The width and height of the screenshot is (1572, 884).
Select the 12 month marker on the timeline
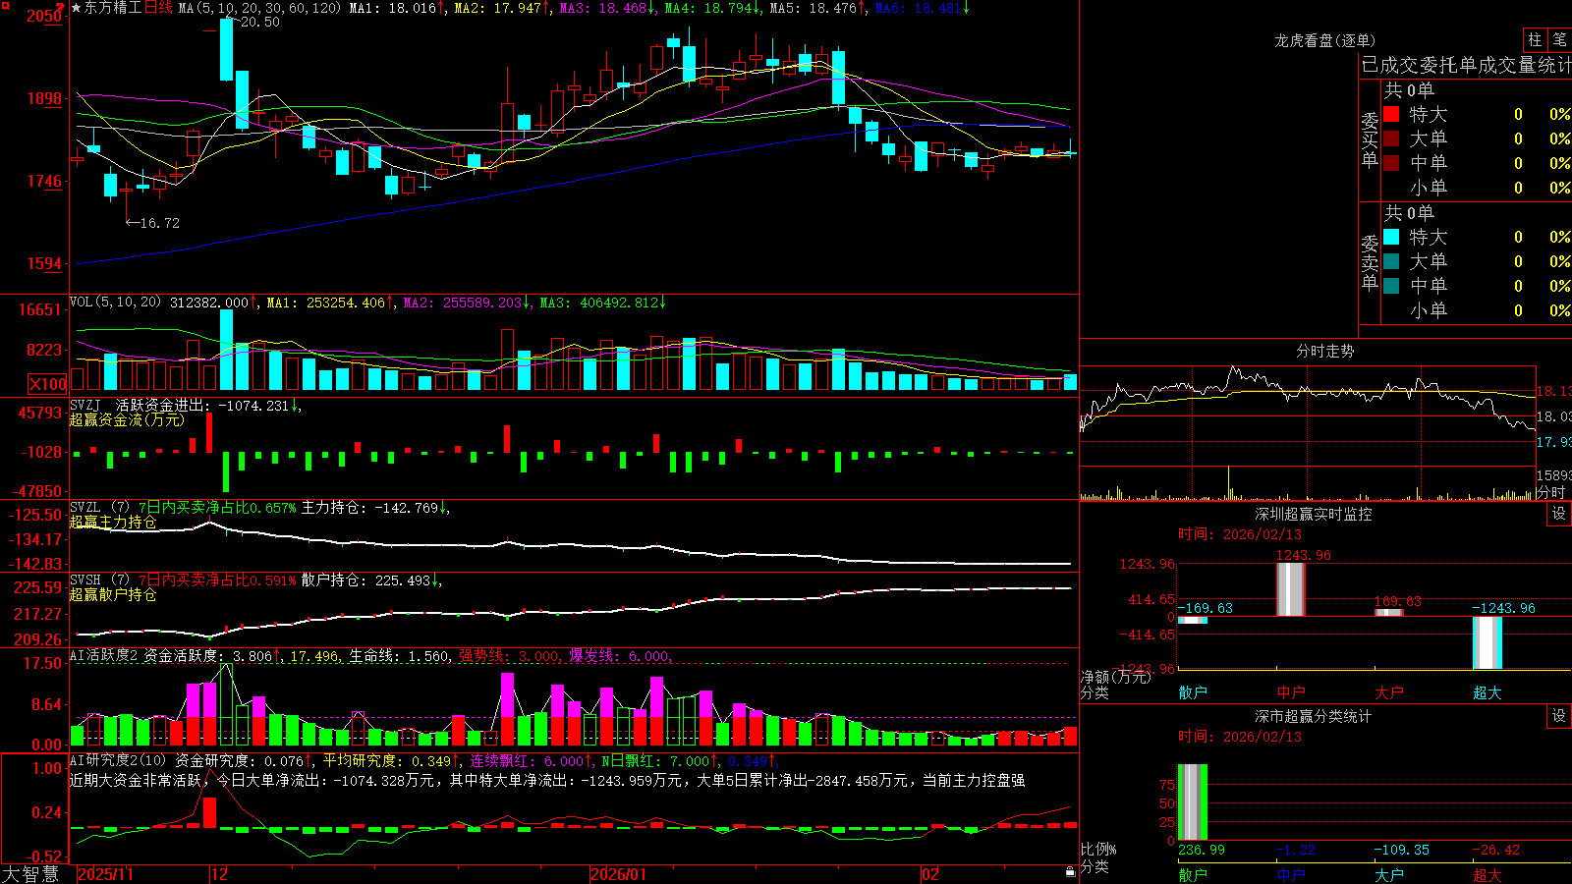[220, 874]
